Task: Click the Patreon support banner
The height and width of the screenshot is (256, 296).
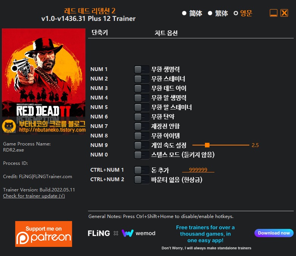Action: click(44, 234)
